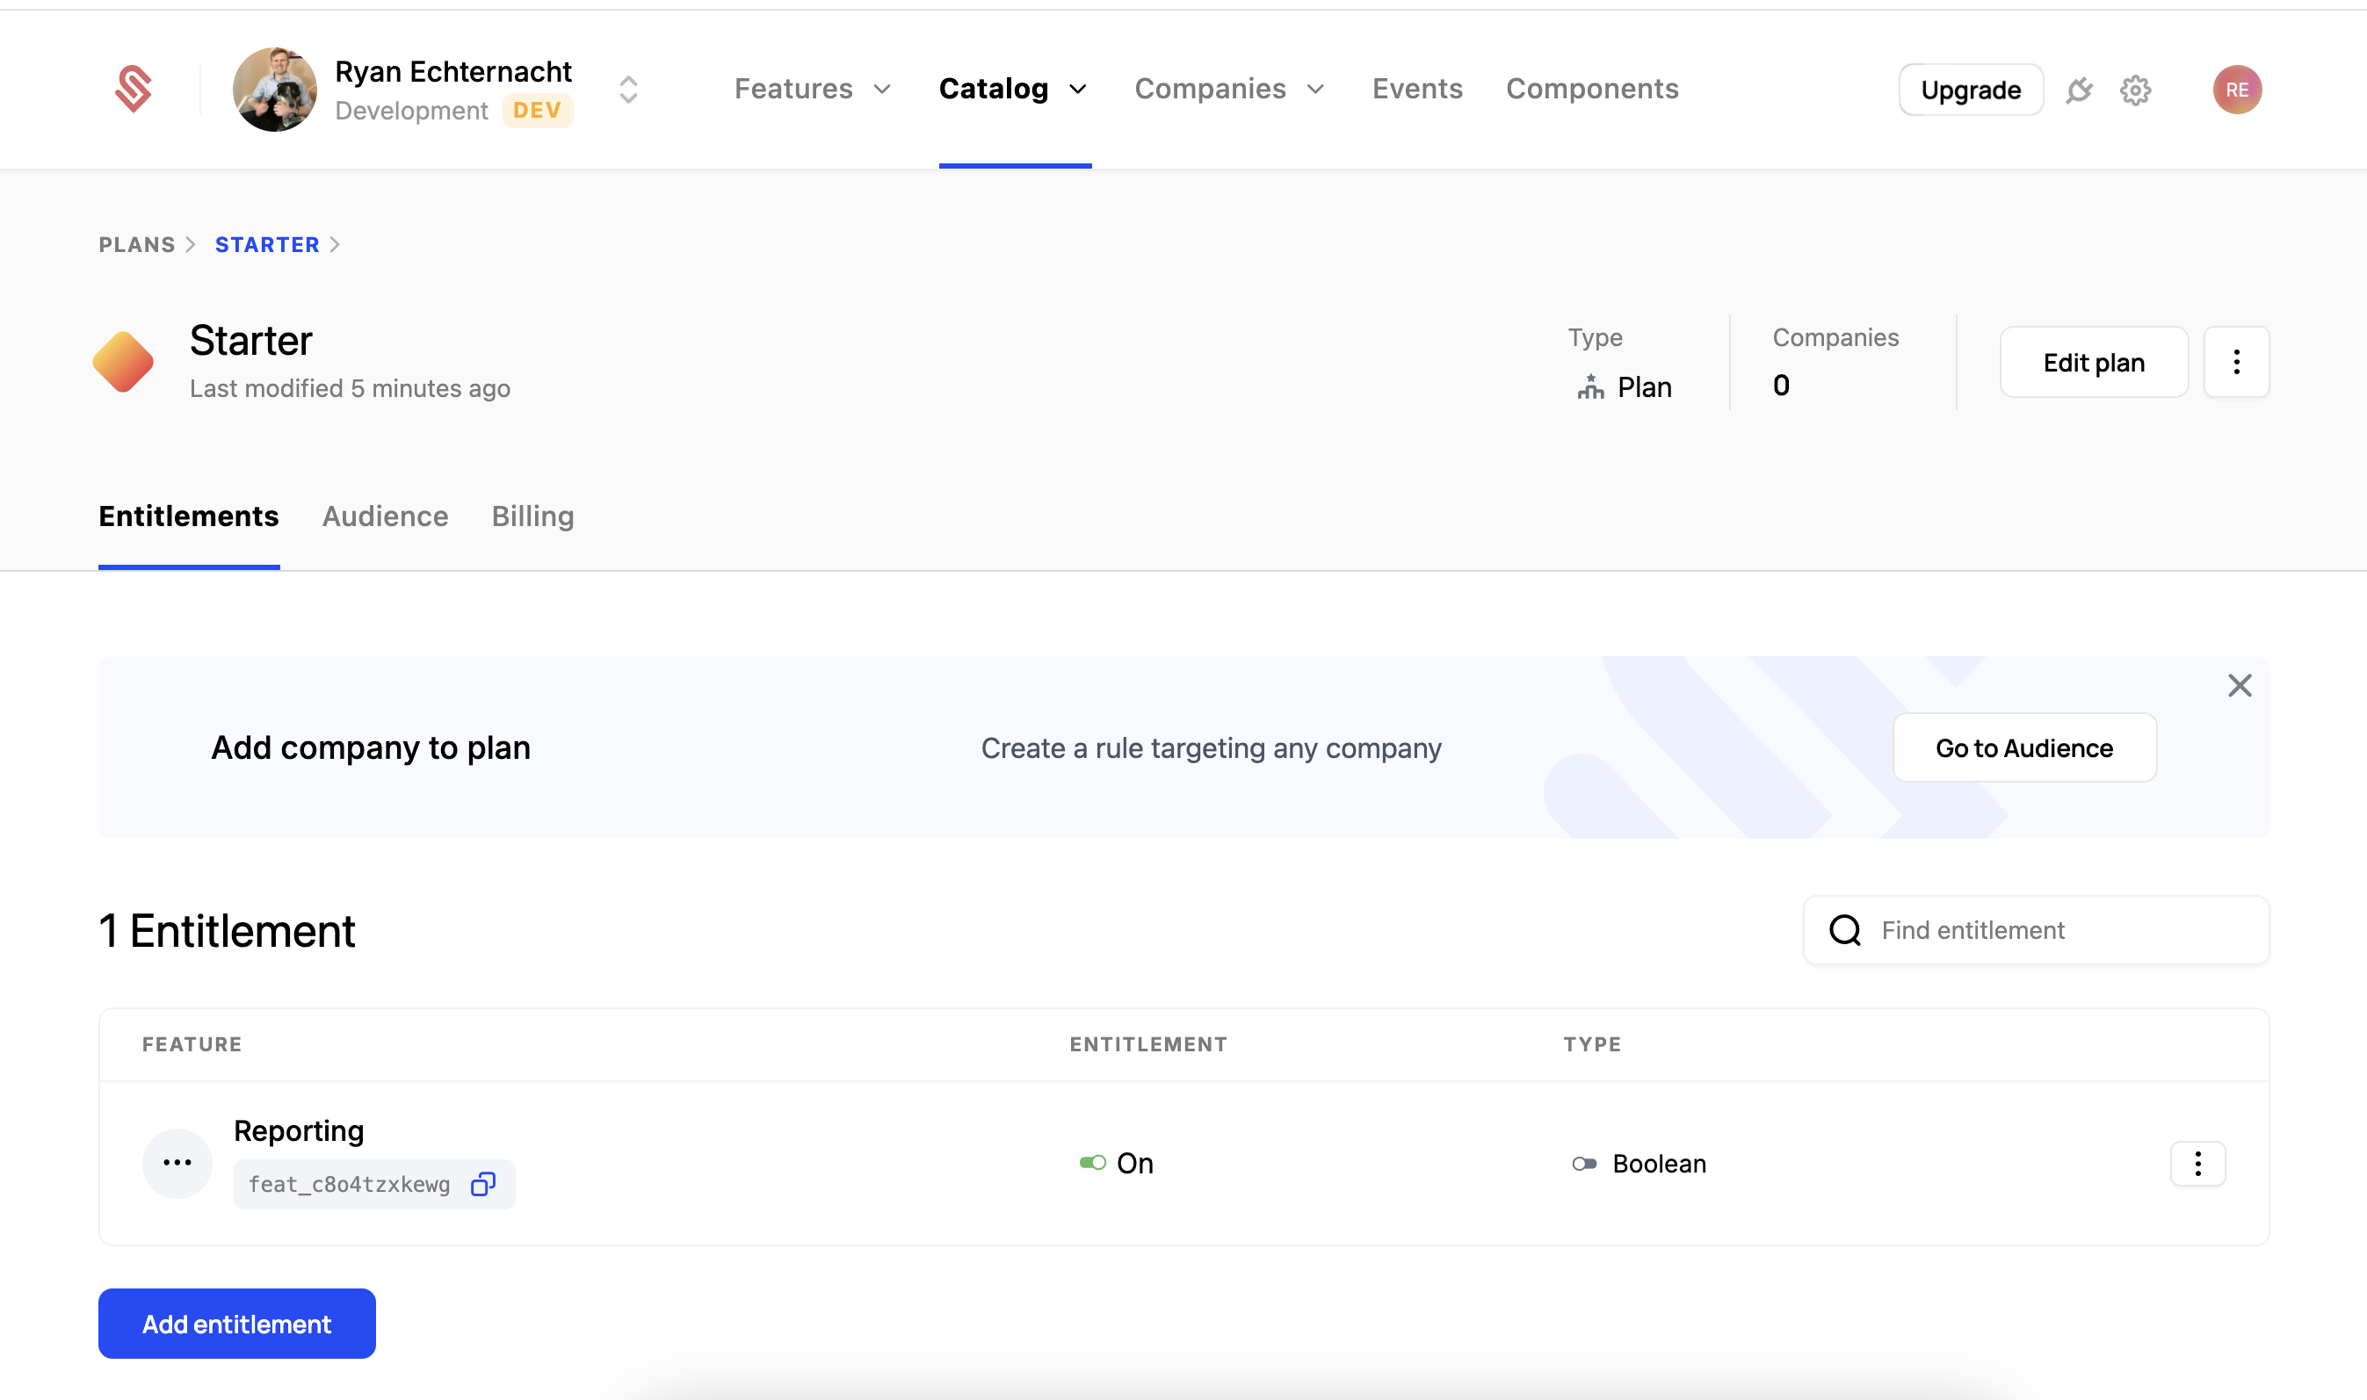Open the plan options kebab menu
This screenshot has width=2367, height=1400.
[2236, 362]
